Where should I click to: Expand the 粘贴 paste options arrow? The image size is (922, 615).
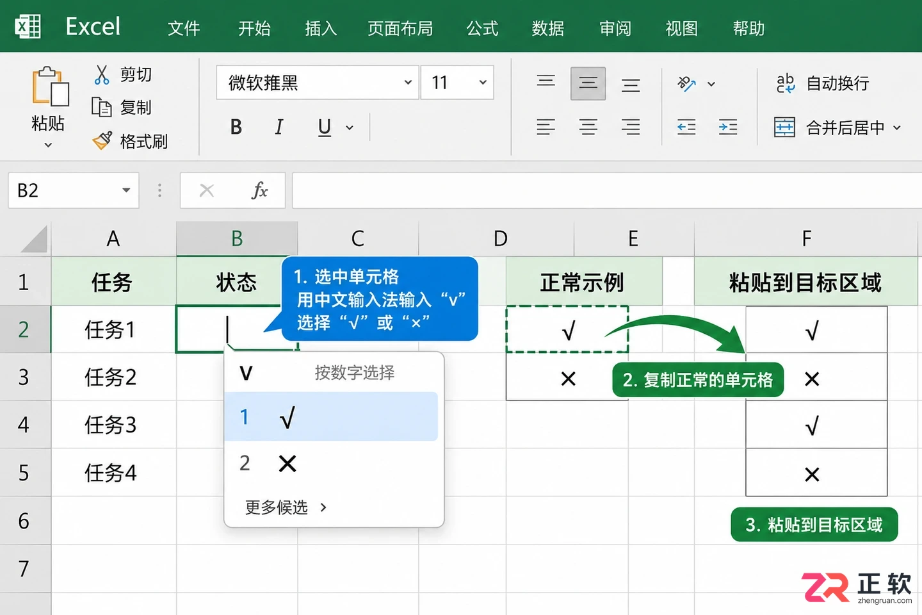coord(48,145)
